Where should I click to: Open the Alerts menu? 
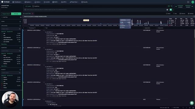pos(37,2)
